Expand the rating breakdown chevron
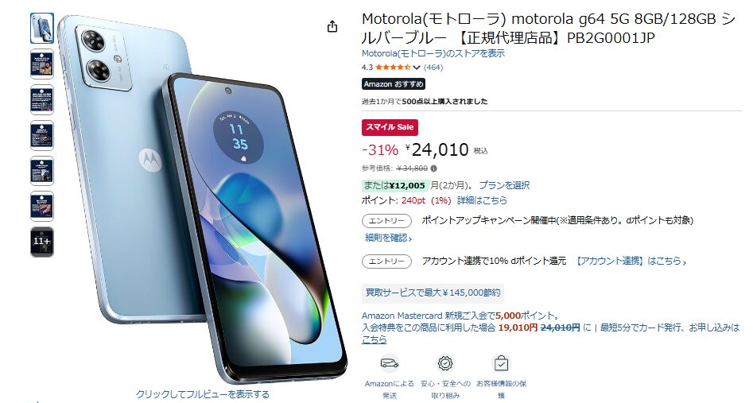Image resolution: width=753 pixels, height=403 pixels. pos(417,68)
